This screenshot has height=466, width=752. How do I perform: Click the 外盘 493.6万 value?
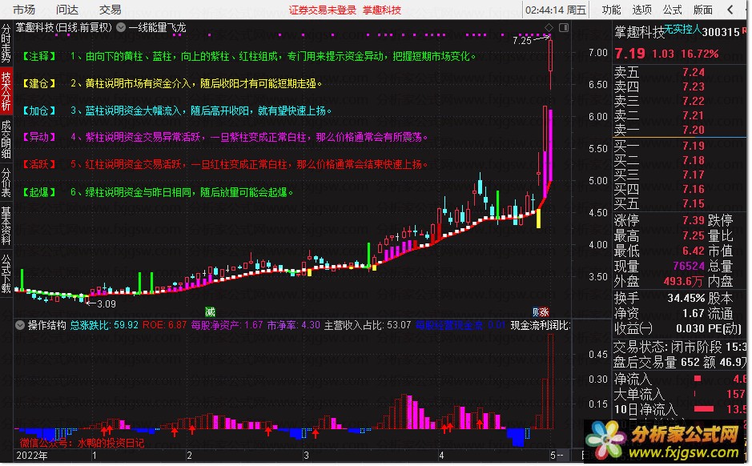[x=683, y=281]
